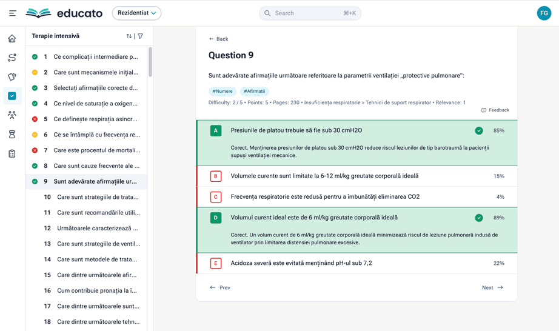
Task: Open the people group sidebar icon
Action: [12, 115]
